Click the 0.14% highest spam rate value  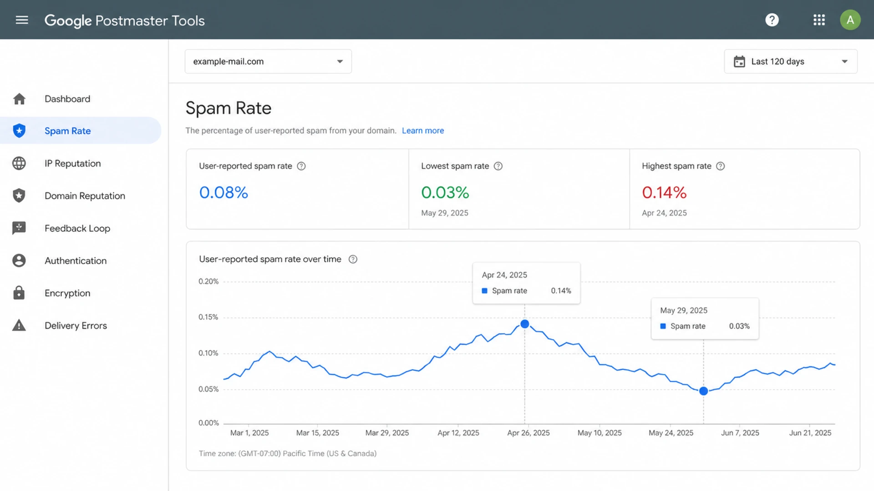664,192
